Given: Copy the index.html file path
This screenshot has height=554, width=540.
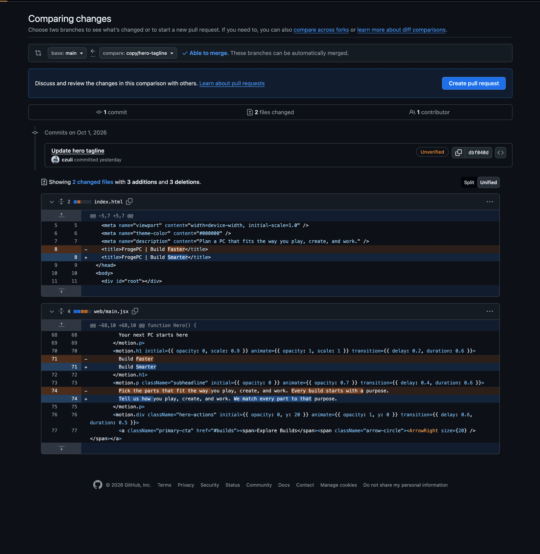Looking at the screenshot, I should 129,202.
